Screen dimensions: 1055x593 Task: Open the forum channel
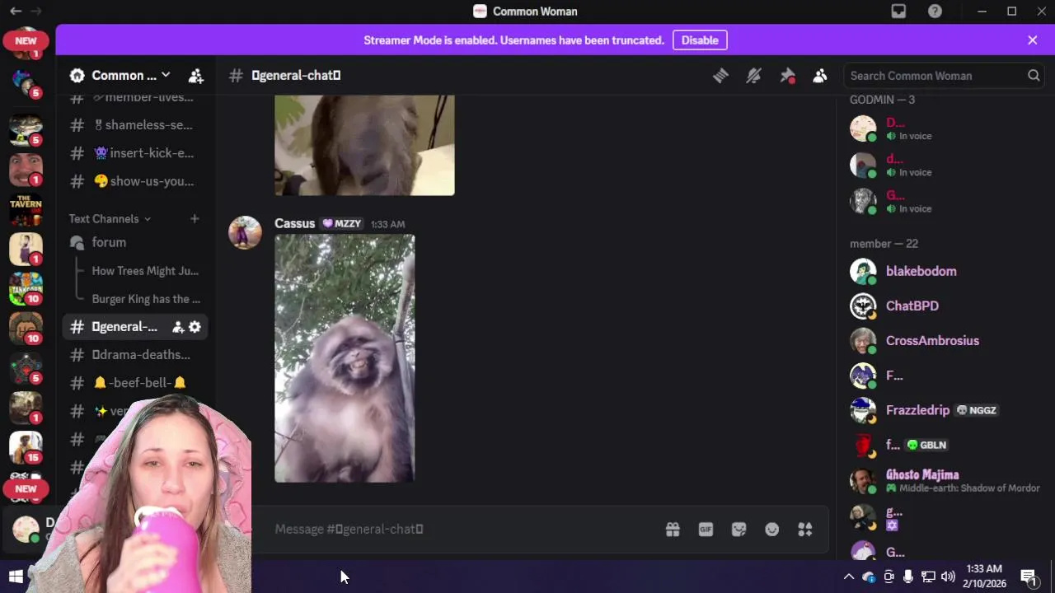pyautogui.click(x=135, y=243)
